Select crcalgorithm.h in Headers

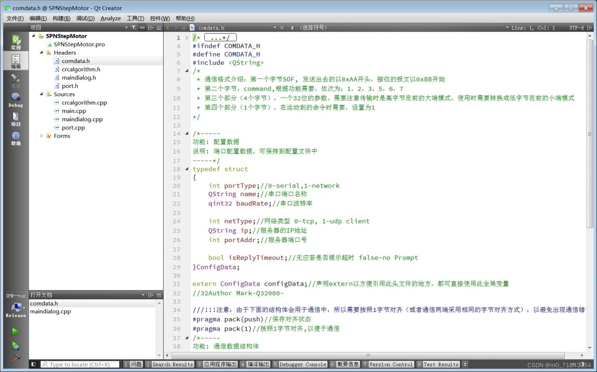[81, 69]
